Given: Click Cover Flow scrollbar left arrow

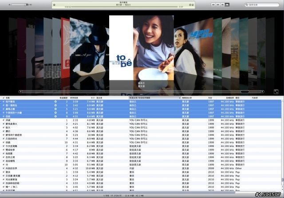Looking at the screenshot, I should tap(20, 91).
